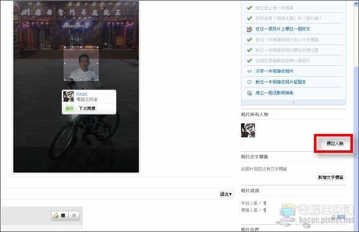Open the 分享一本相簿或相片 task link
This screenshot has height=232, width=359.
click(274, 71)
